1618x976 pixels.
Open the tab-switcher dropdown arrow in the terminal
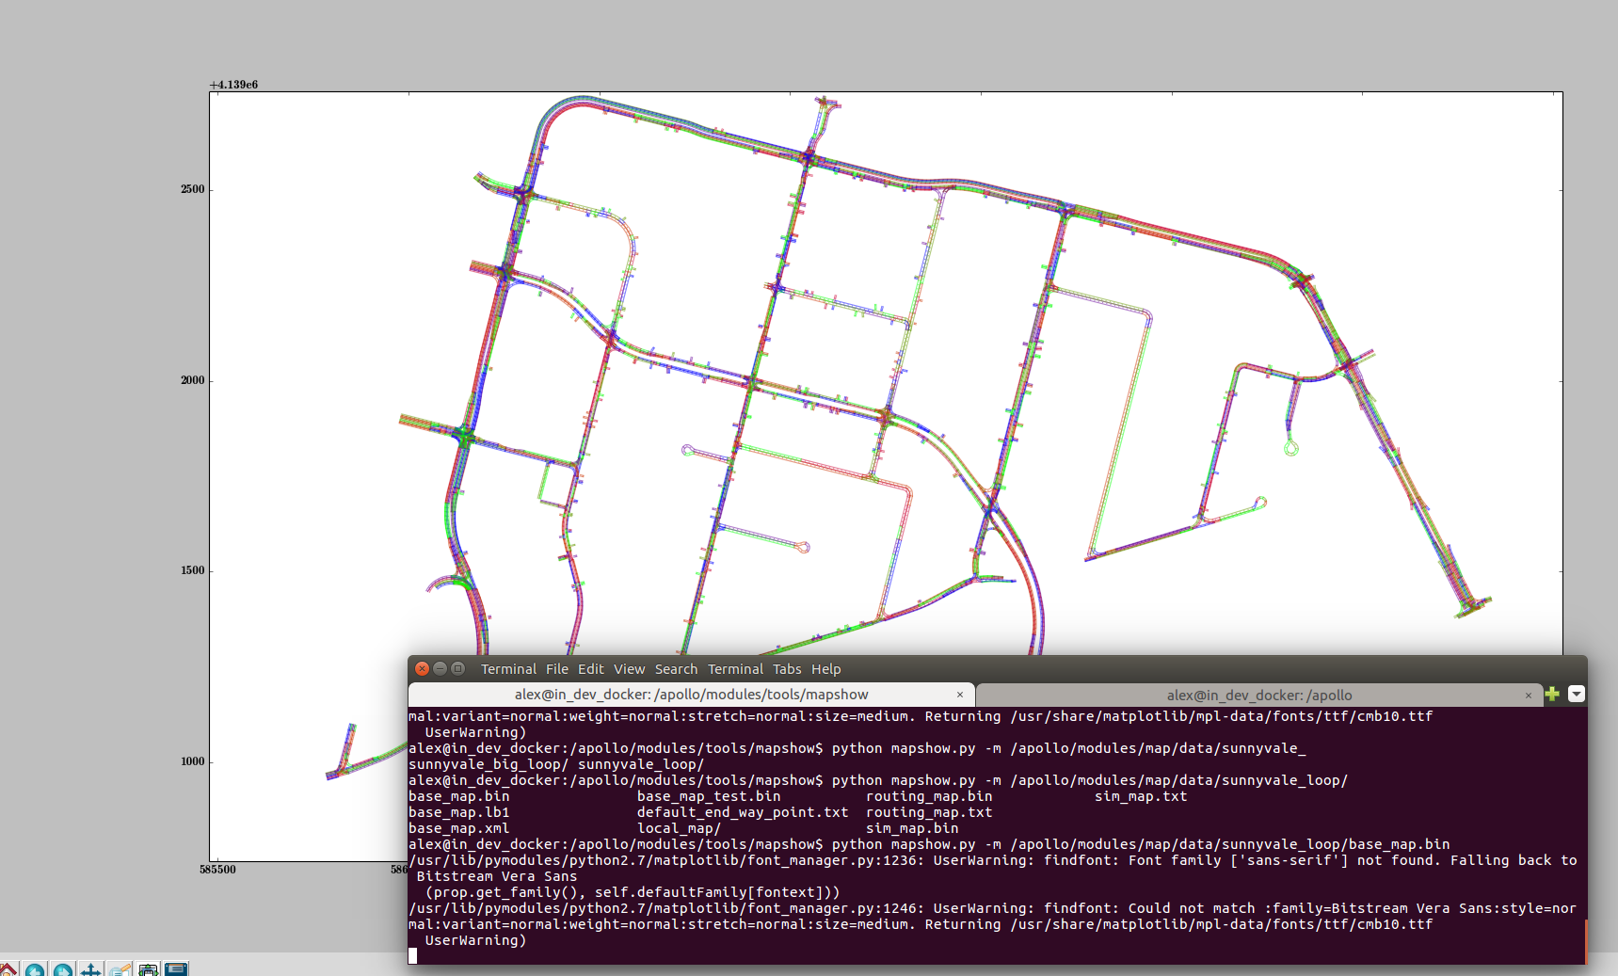pyautogui.click(x=1577, y=695)
